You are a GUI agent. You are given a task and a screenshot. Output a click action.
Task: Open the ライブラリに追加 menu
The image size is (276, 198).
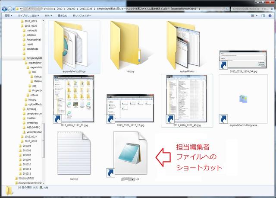pyautogui.click(x=28, y=16)
